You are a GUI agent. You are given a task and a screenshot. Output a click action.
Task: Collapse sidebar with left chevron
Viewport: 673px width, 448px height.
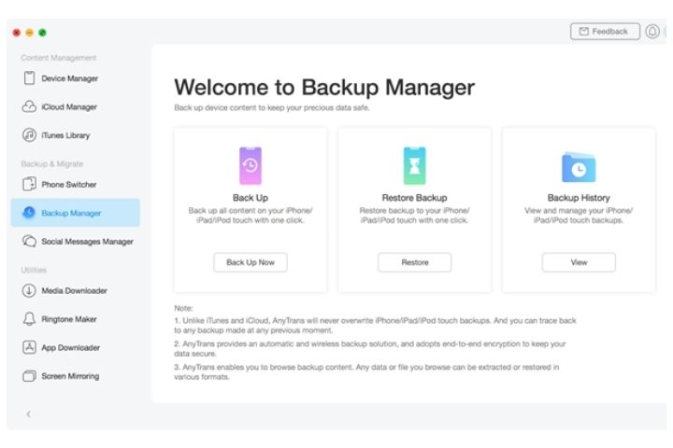tap(28, 414)
